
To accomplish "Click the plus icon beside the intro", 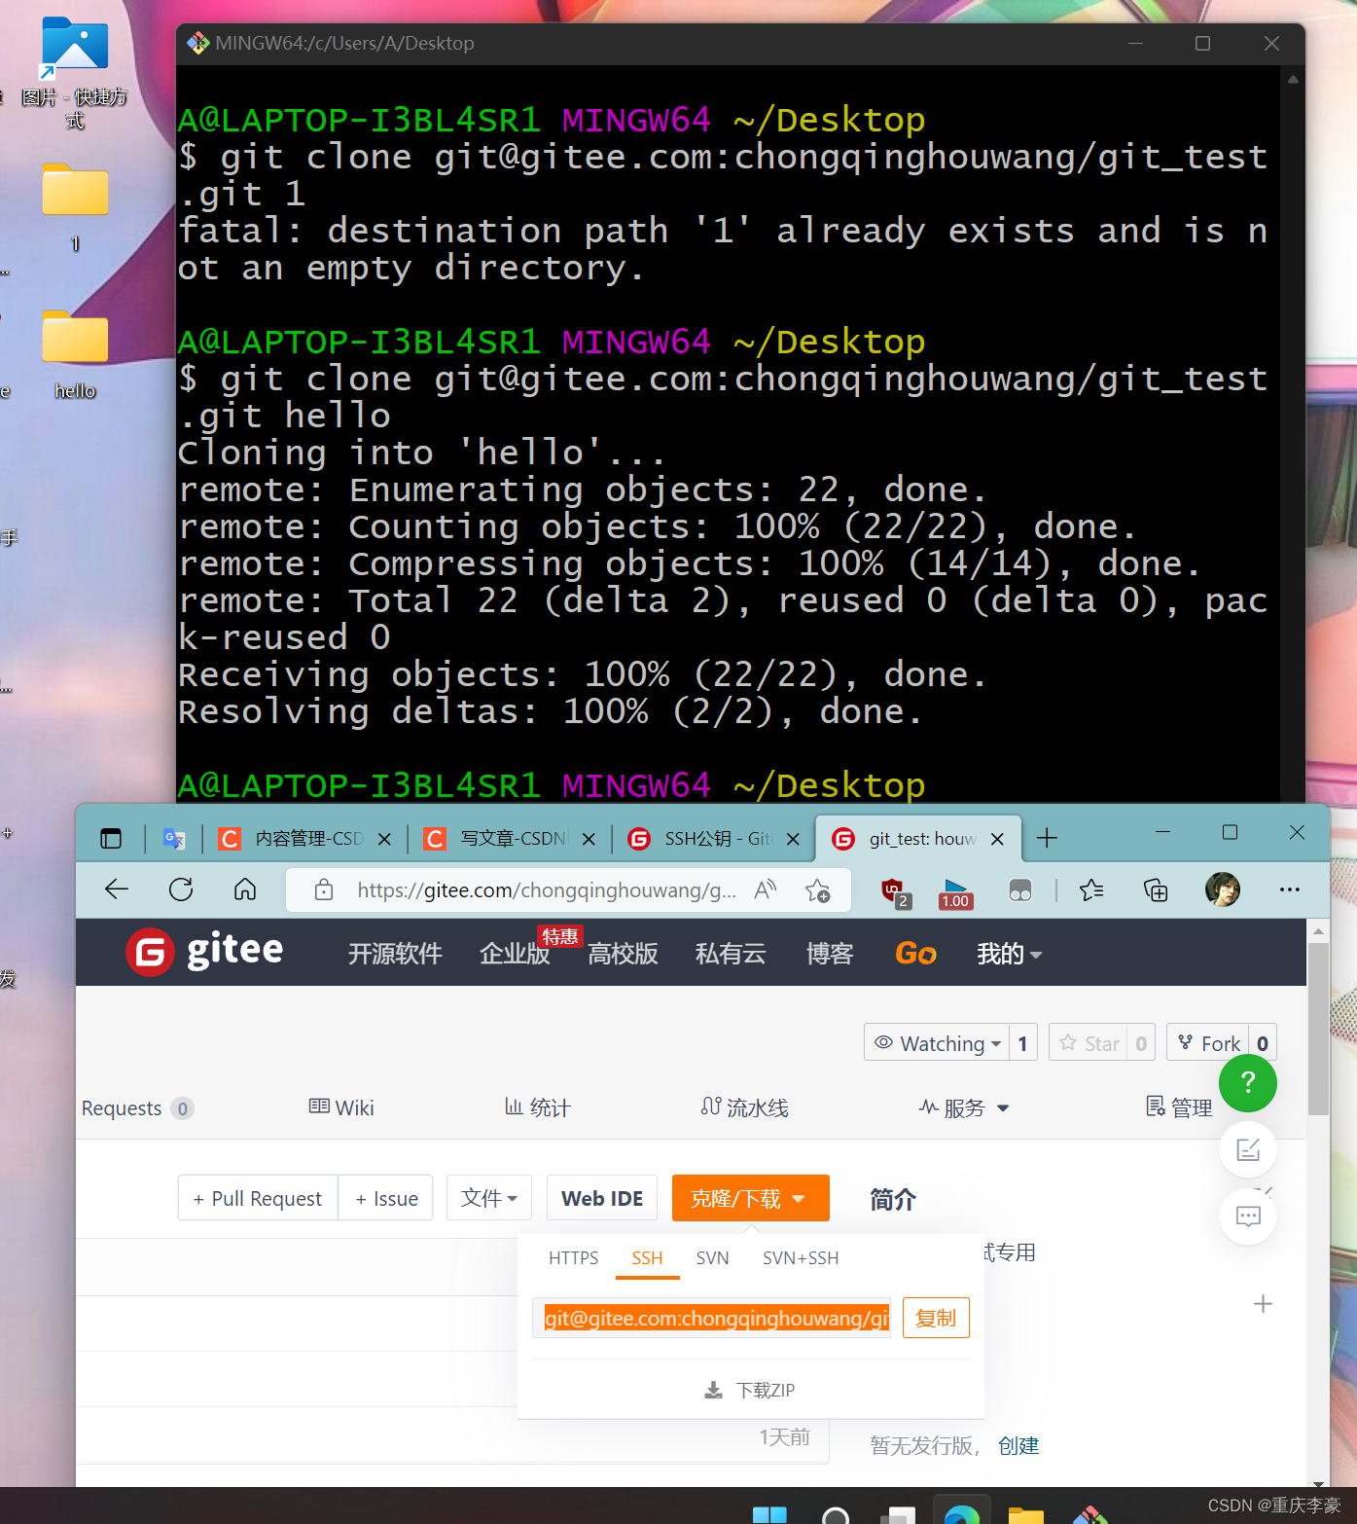I will 1263,1304.
